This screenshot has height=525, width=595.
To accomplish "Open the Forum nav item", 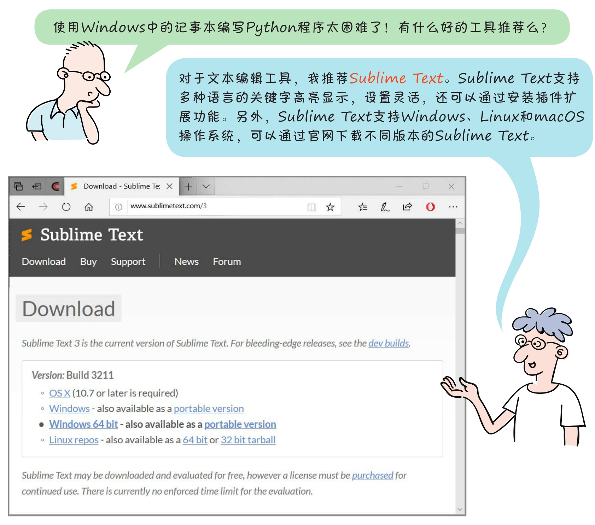I will click(x=227, y=262).
